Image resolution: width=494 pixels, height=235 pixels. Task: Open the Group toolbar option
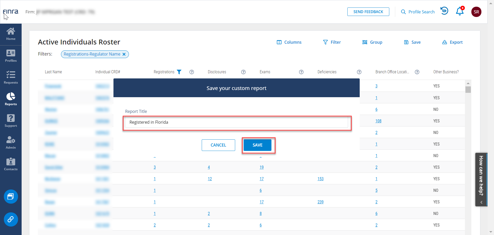(x=372, y=42)
